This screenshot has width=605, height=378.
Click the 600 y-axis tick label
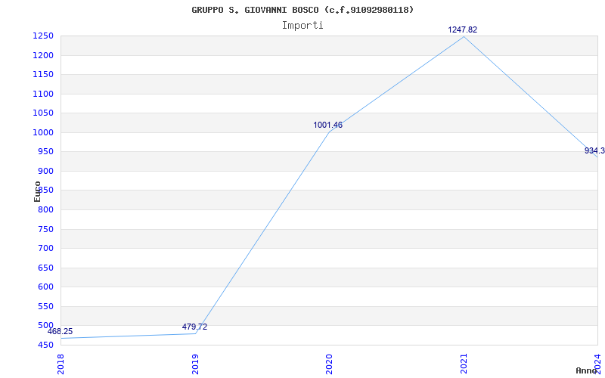pyautogui.click(x=45, y=287)
